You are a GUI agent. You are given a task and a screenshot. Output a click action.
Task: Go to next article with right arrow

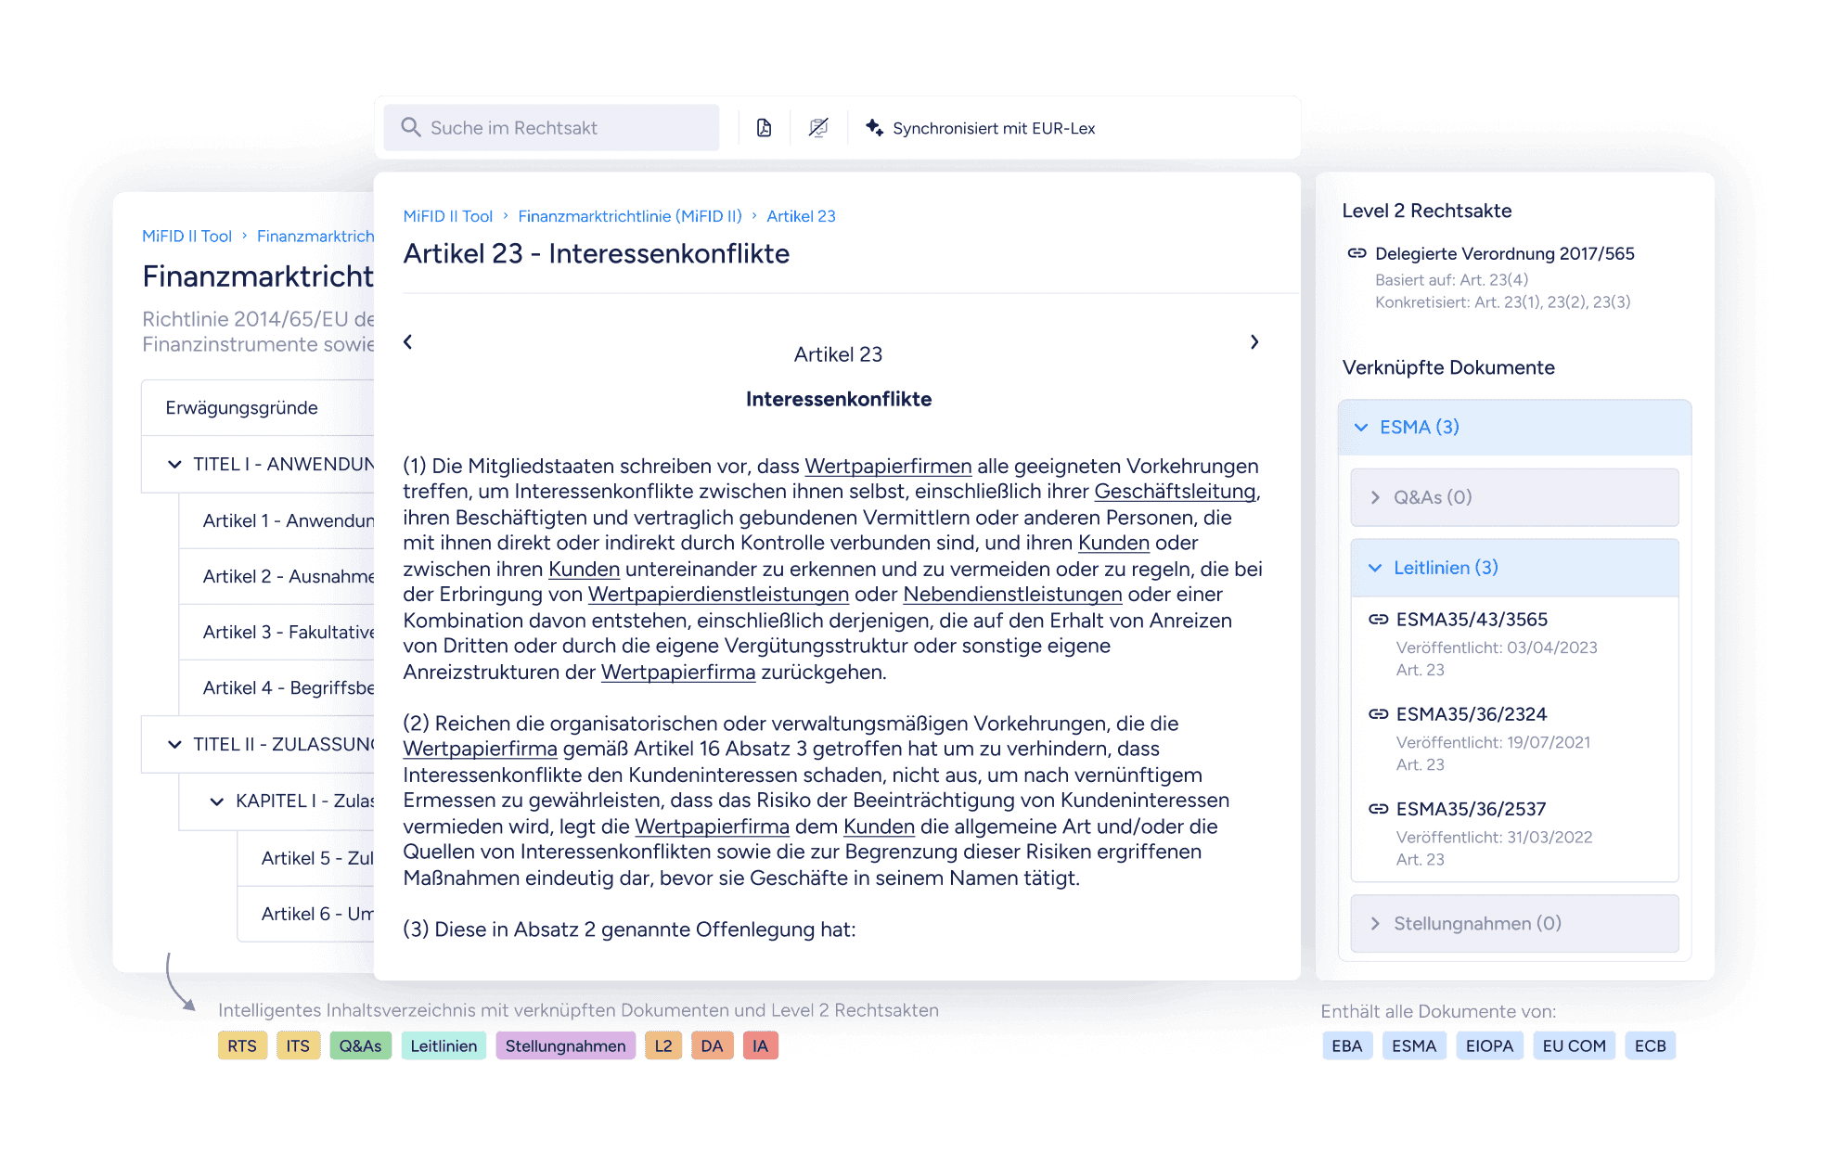1254,342
